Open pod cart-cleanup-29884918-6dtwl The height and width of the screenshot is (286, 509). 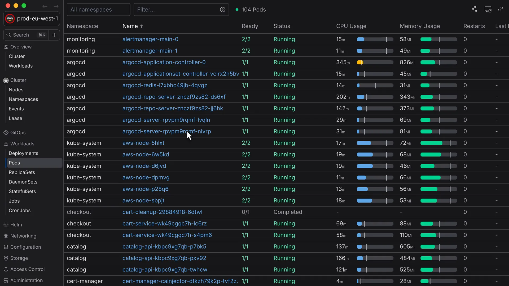pos(162,212)
